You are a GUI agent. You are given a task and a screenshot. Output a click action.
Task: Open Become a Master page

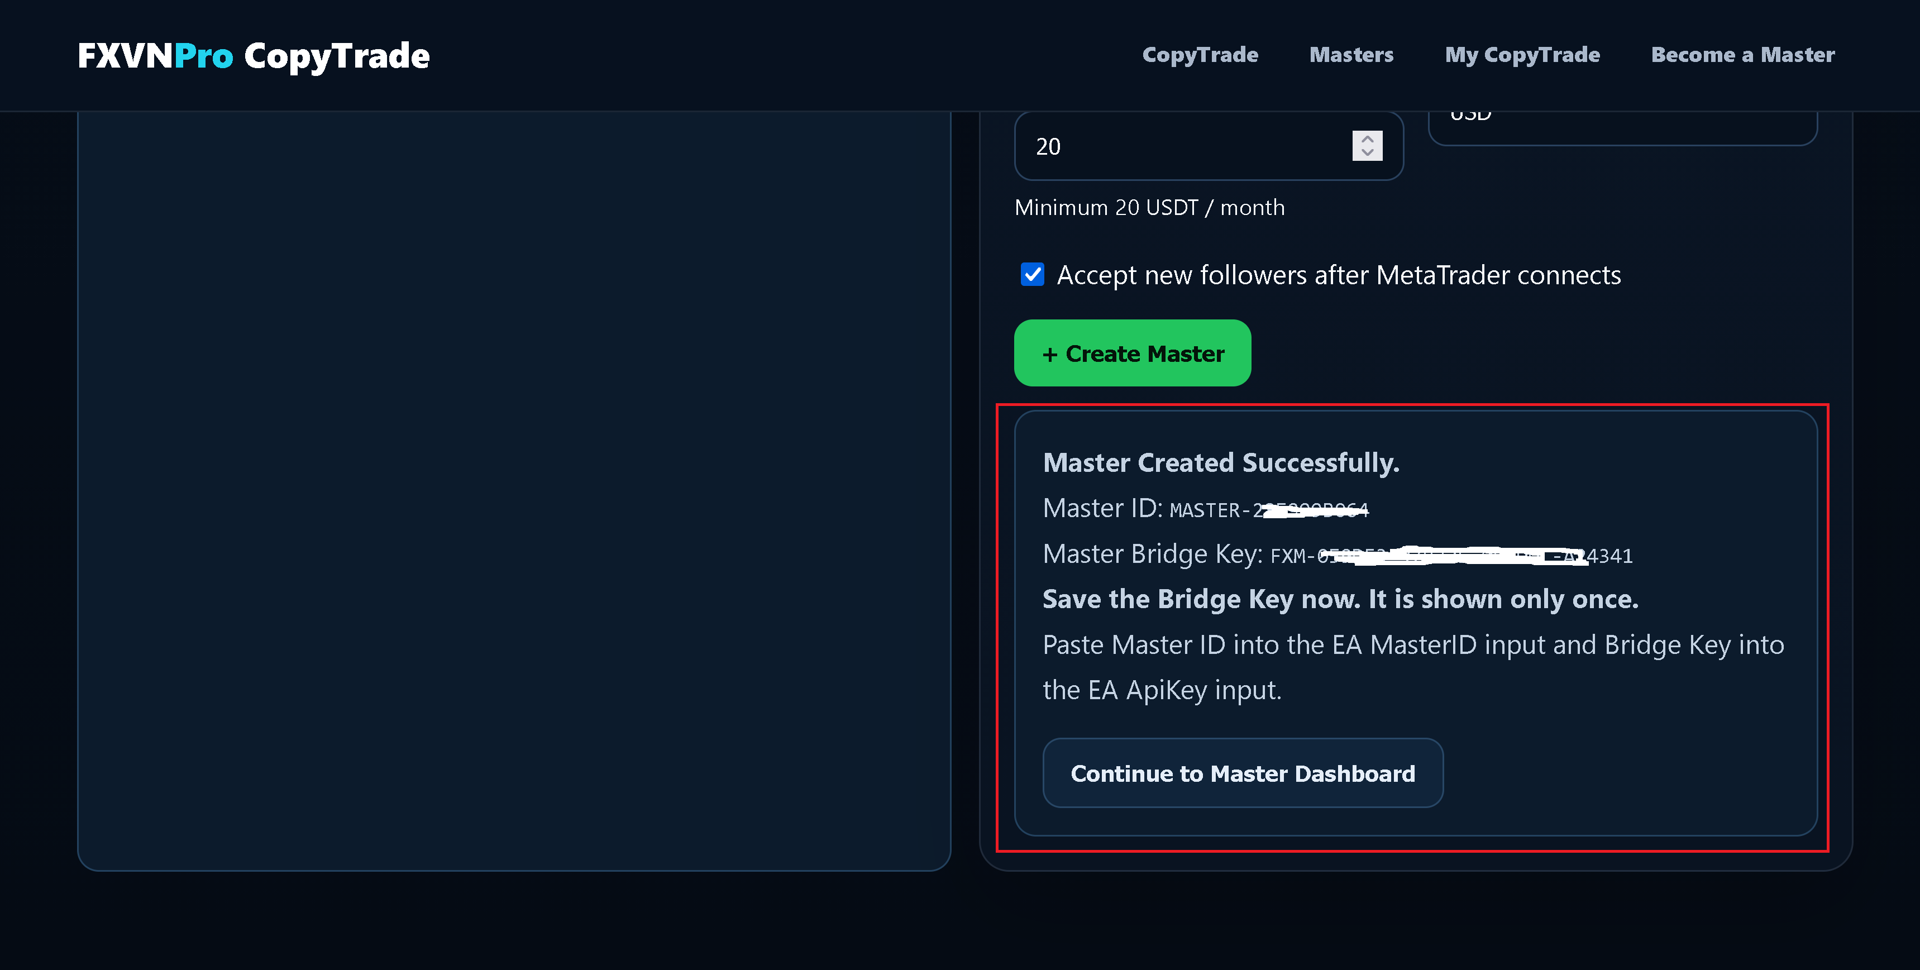click(x=1742, y=54)
